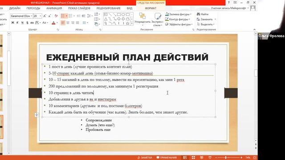Toggle the ЗАМЕТКИ notes pane
Screen dimensions: 285x160
tap(145, 158)
